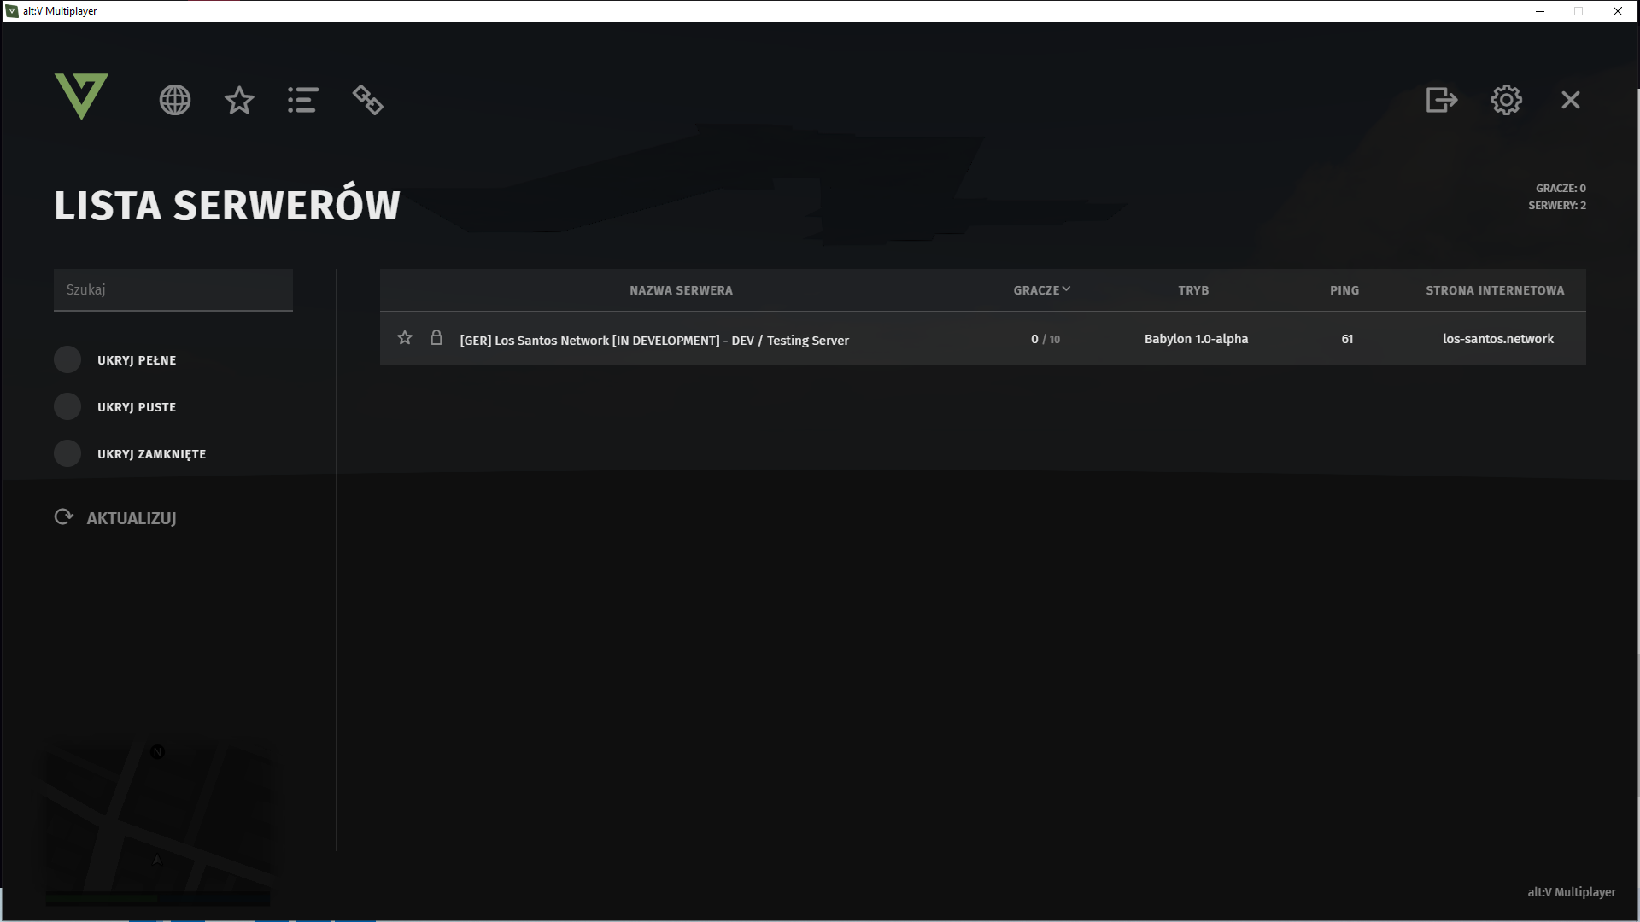Click the lock icon on server row
The height and width of the screenshot is (922, 1640).
(436, 338)
